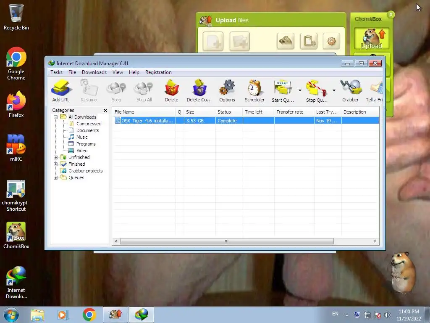Viewport: 430px width, 323px height.
Task: Click the add folder icon in Upload files window
Action: [240, 41]
